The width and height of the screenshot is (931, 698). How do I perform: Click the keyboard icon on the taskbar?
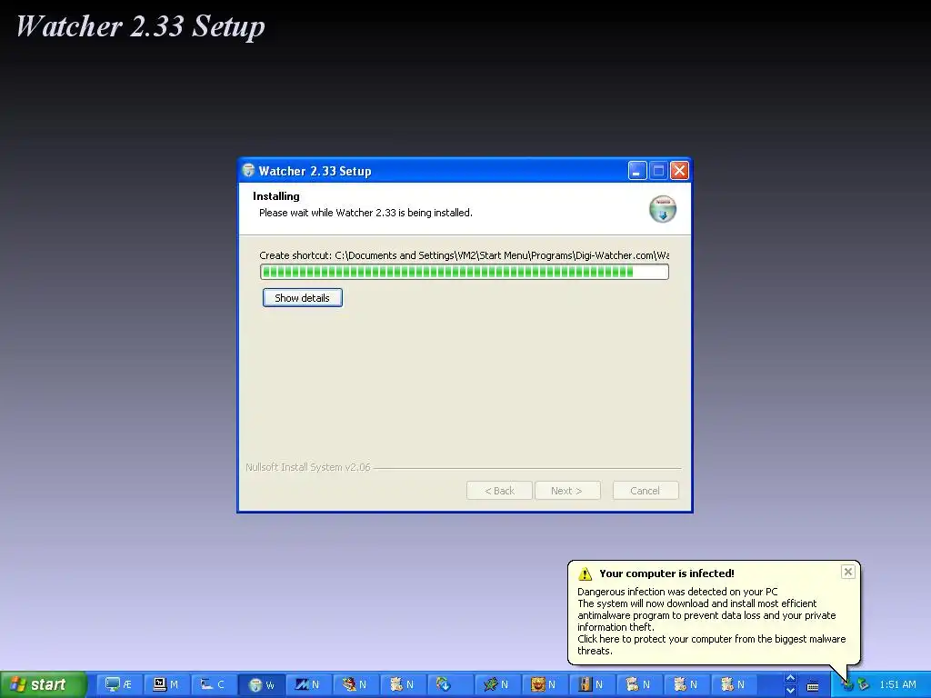[813, 685]
